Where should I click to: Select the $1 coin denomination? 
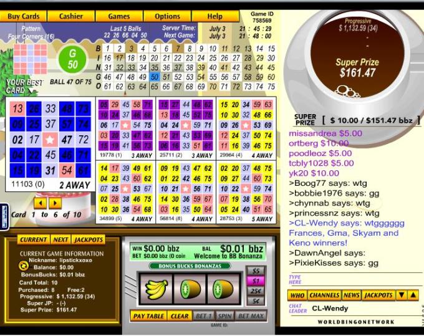click(256, 281)
